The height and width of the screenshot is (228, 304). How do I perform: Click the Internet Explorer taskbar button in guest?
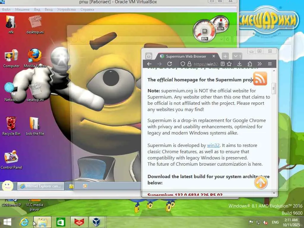(x=40, y=186)
